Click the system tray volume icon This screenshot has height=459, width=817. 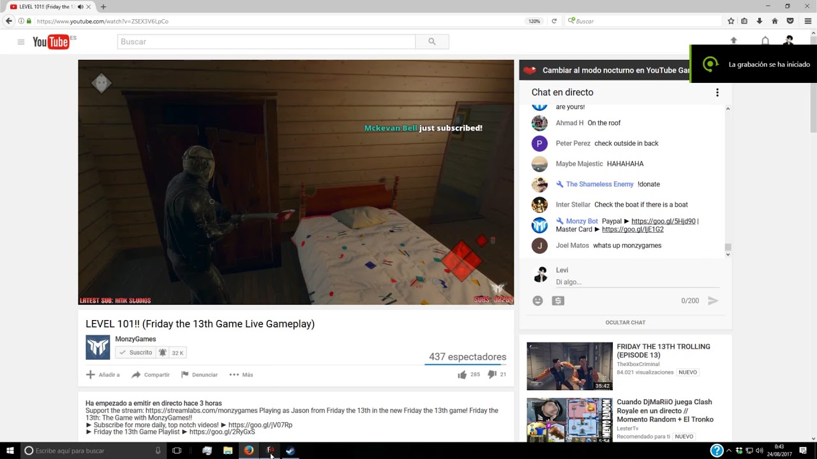coord(760,451)
